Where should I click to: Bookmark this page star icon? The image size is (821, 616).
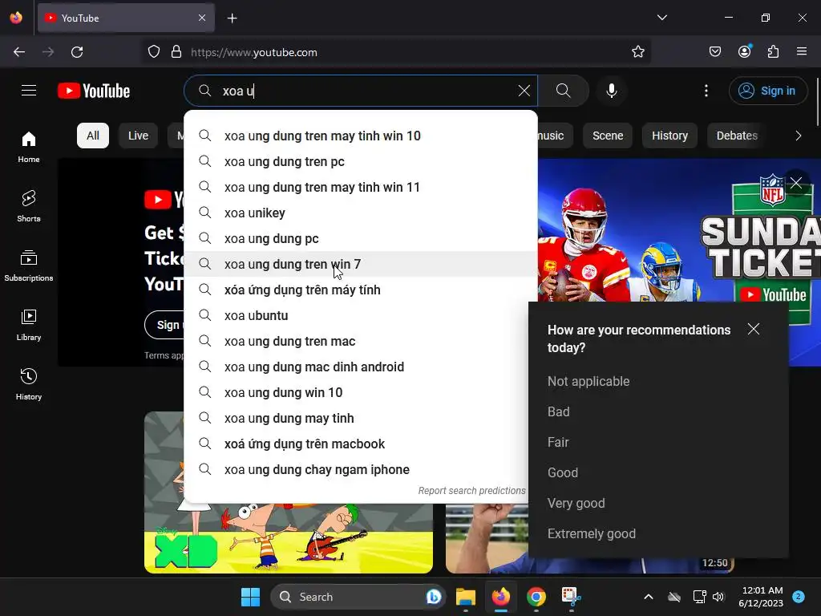(x=637, y=52)
